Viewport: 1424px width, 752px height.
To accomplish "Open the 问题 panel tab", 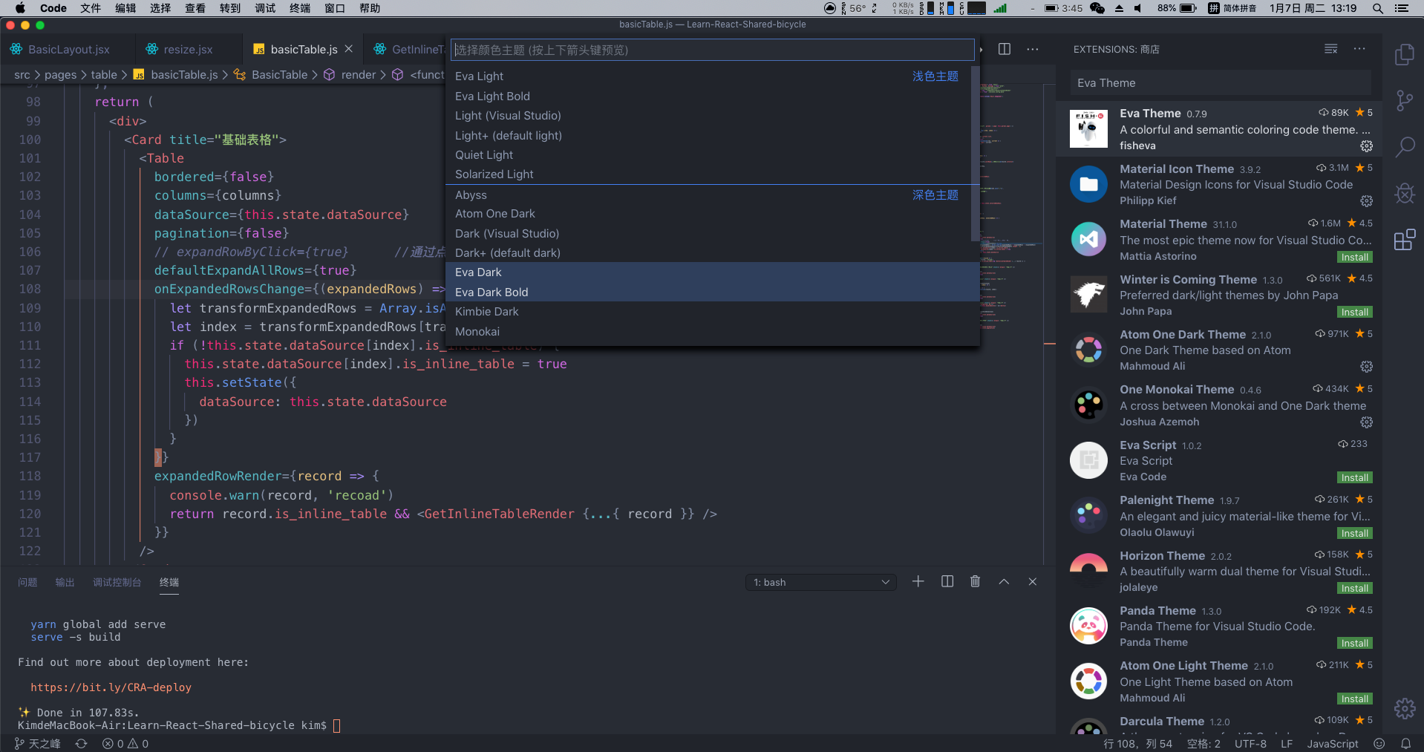I will click(27, 582).
